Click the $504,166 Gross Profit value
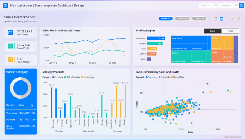The width and height of the screenshot is (245, 140). click(x=23, y=45)
